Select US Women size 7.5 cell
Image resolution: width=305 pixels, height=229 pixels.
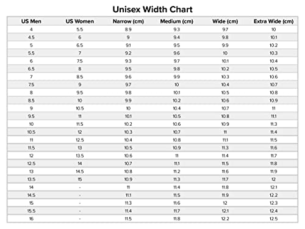[x=80, y=61]
